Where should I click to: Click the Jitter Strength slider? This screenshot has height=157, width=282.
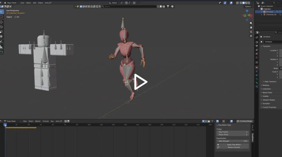pyautogui.click(x=233, y=141)
